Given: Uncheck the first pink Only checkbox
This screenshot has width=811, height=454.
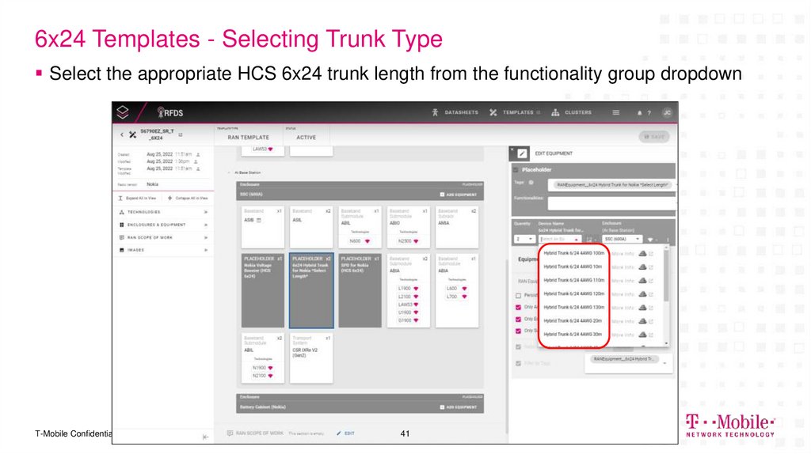Looking at the screenshot, I should 518,308.
